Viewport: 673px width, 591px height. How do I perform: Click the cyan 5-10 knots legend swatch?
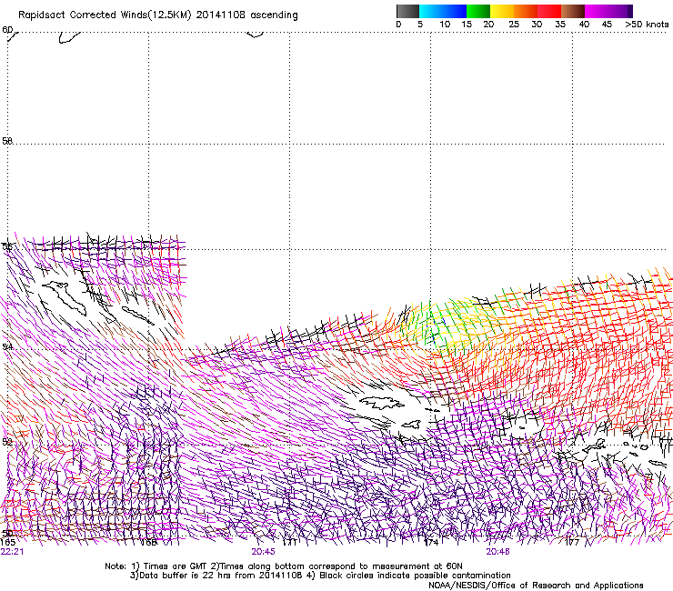click(431, 11)
